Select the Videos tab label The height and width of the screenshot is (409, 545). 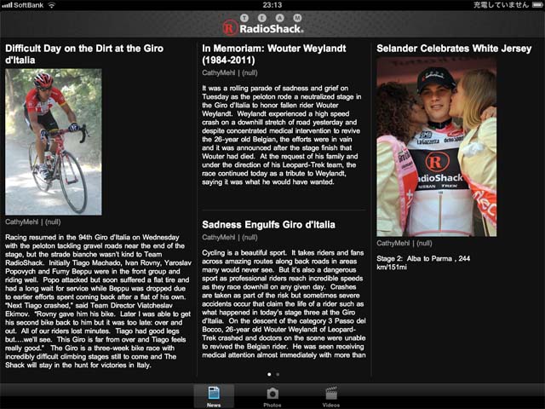click(331, 405)
